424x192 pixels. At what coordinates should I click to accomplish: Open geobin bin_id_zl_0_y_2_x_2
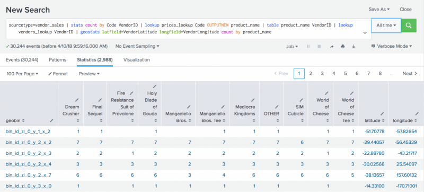[28, 142]
